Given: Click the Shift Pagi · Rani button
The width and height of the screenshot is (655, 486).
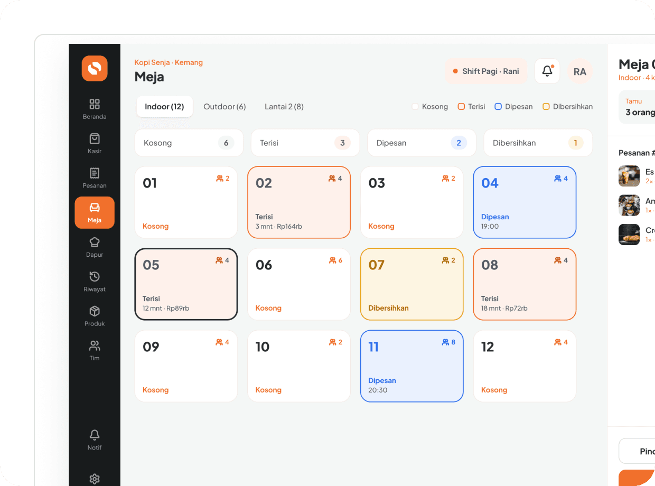Looking at the screenshot, I should [486, 71].
